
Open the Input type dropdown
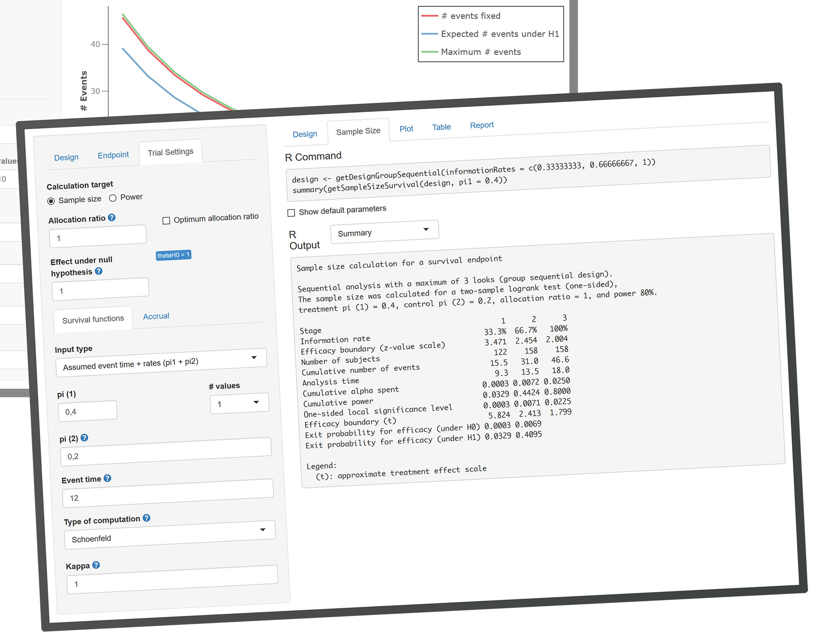161,362
